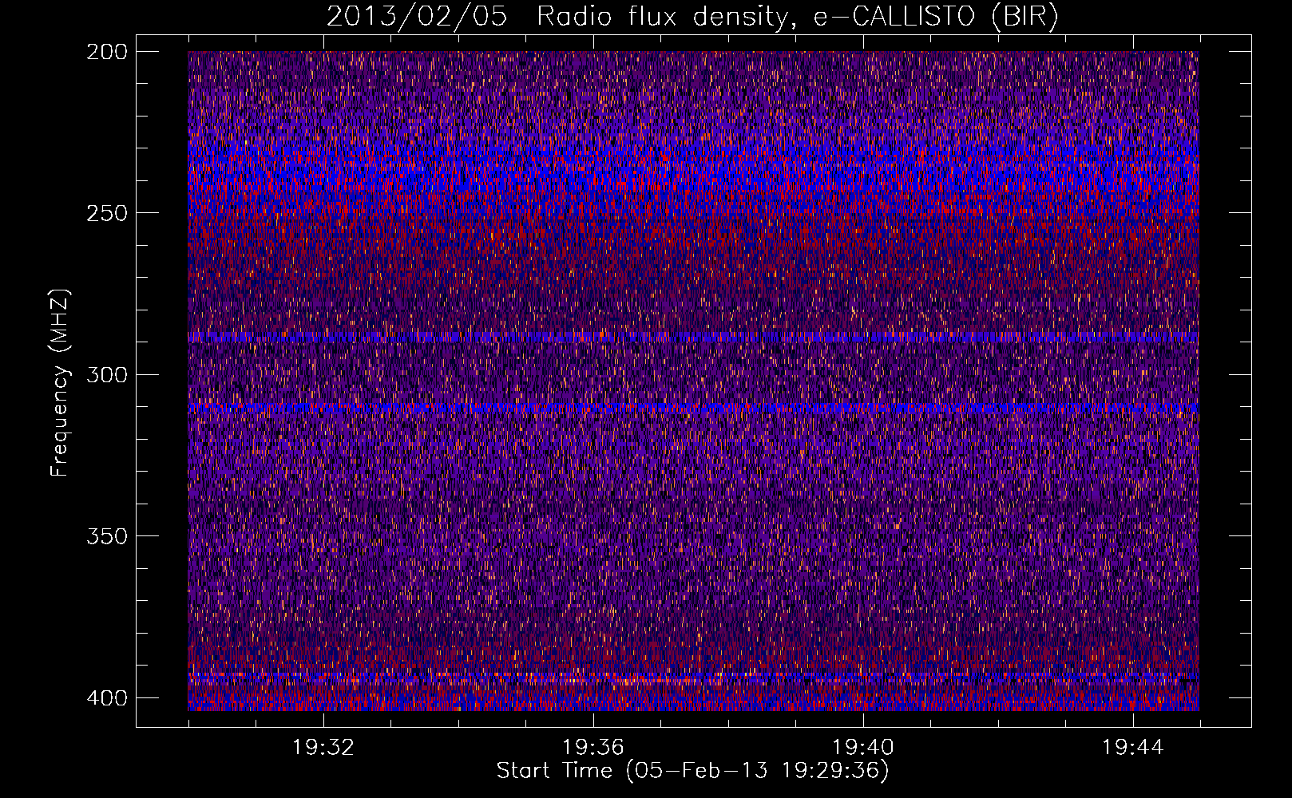Image resolution: width=1292 pixels, height=798 pixels.
Task: Click the 'Frequency (MHZ)' axis label
Action: (60, 382)
